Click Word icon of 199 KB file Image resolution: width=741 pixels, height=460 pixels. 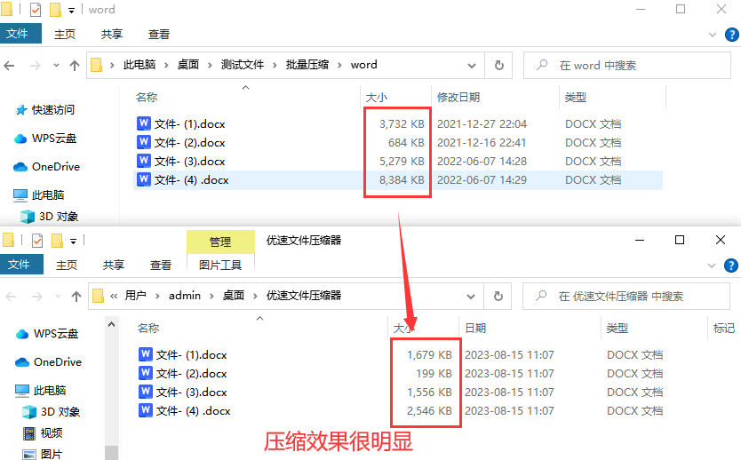[x=146, y=373]
